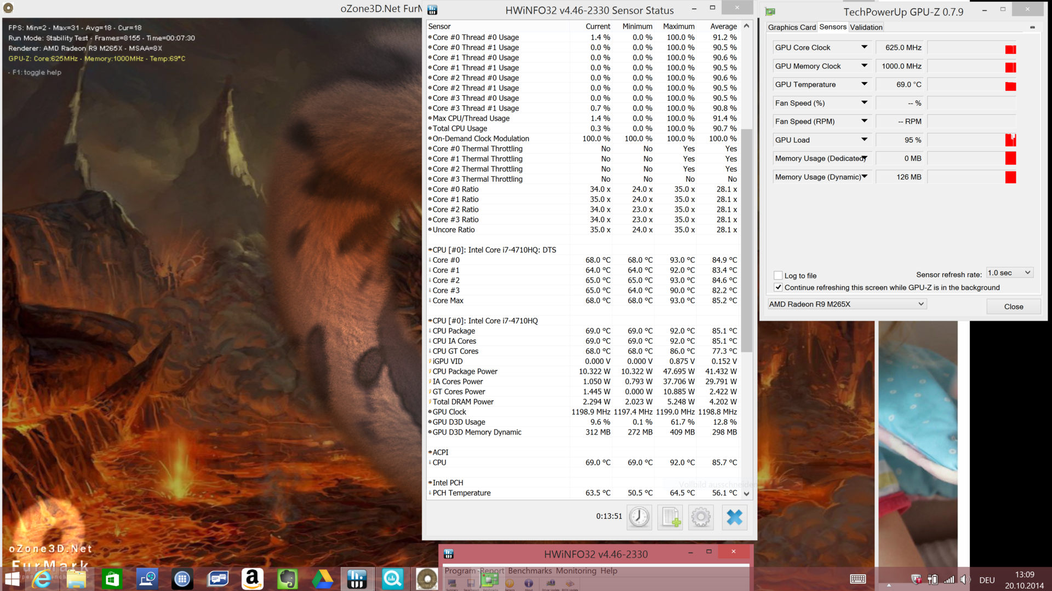
Task: Click the logging start spreadsheet icon
Action: (x=670, y=517)
